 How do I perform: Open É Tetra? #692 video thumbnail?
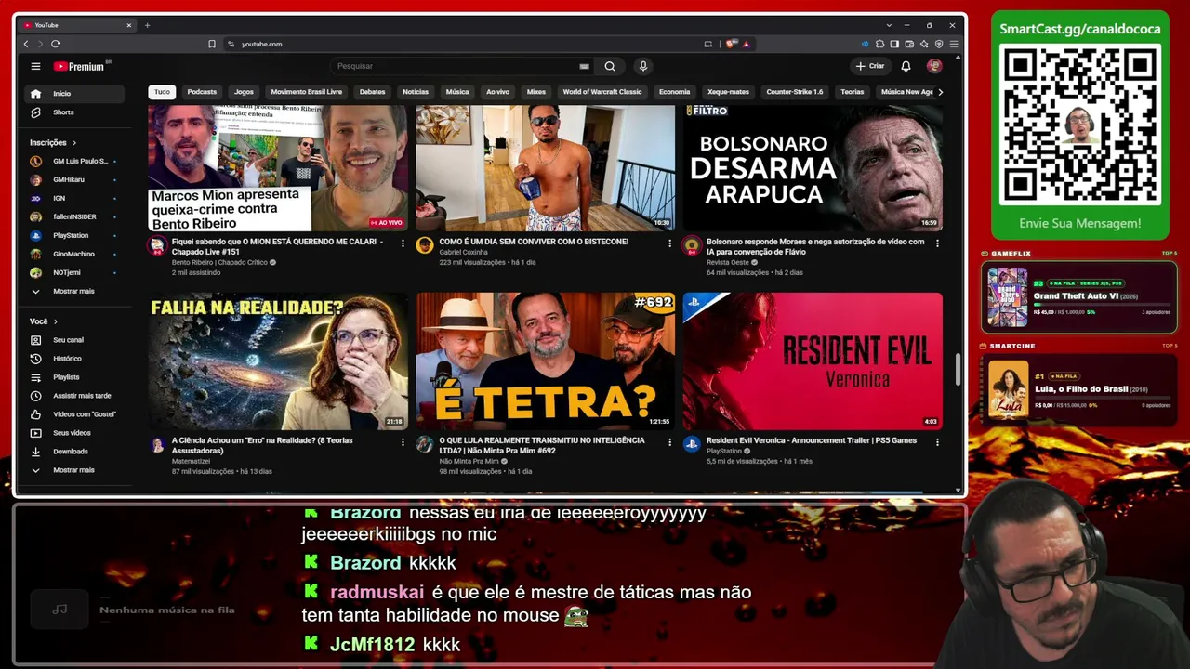pyautogui.click(x=546, y=361)
